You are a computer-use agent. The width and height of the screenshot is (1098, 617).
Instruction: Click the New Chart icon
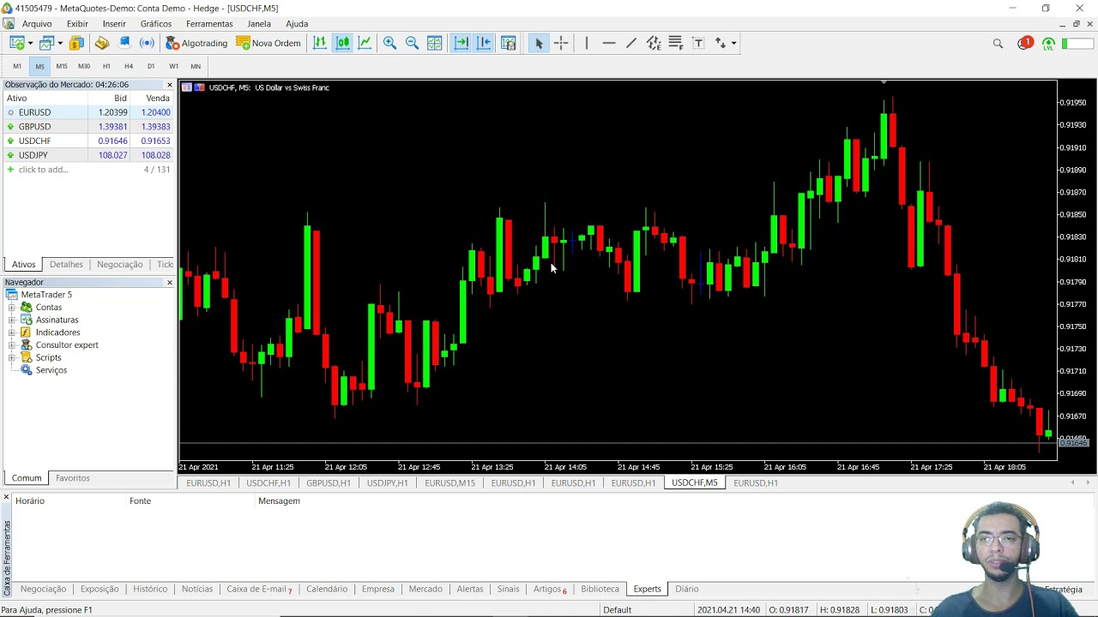(x=16, y=43)
